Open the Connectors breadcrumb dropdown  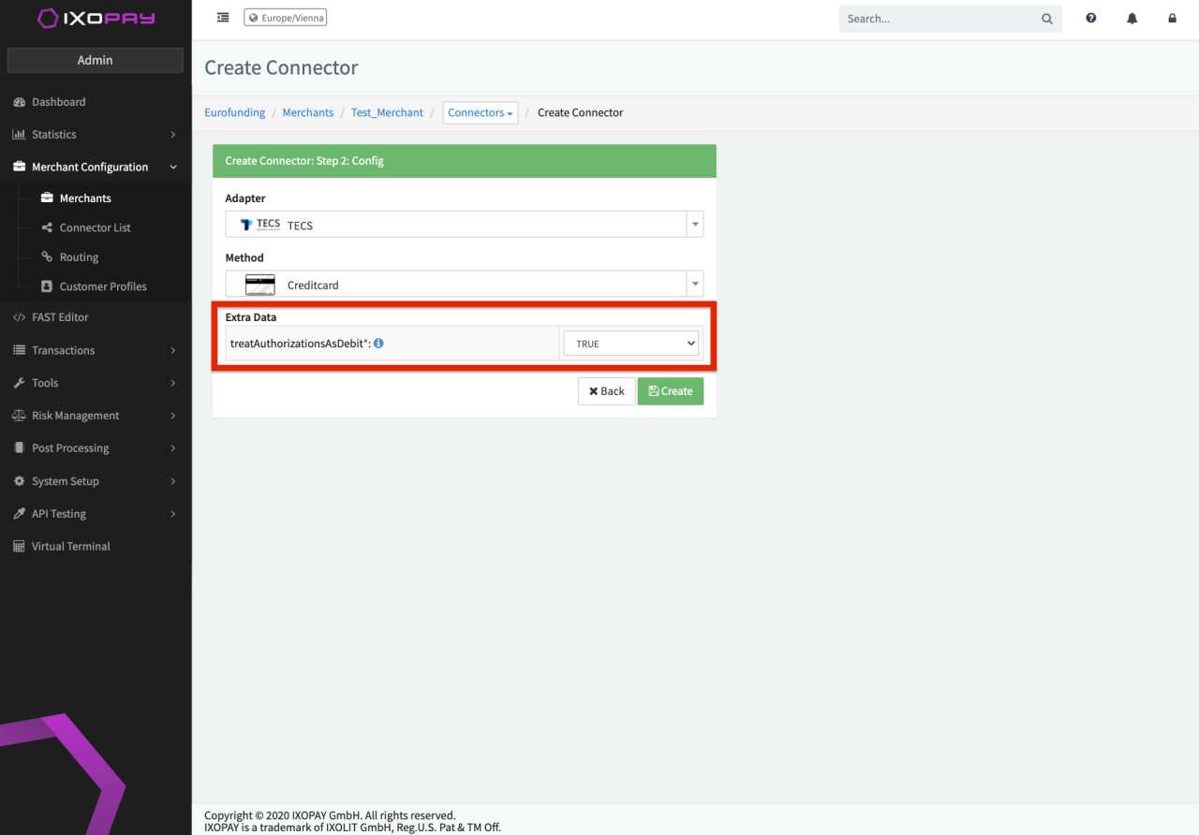[480, 113]
